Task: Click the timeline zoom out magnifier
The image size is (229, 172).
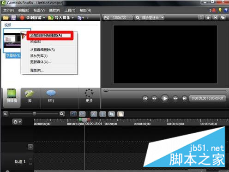Action: [6, 114]
